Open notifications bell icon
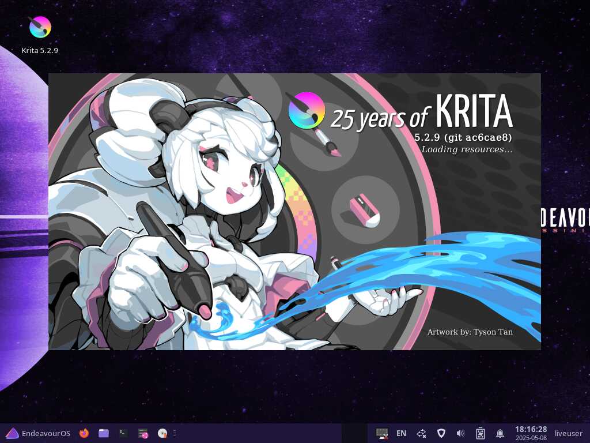 coord(500,433)
